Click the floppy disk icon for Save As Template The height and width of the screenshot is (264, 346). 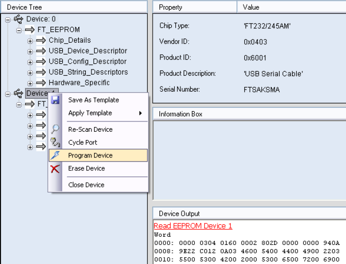(55, 100)
